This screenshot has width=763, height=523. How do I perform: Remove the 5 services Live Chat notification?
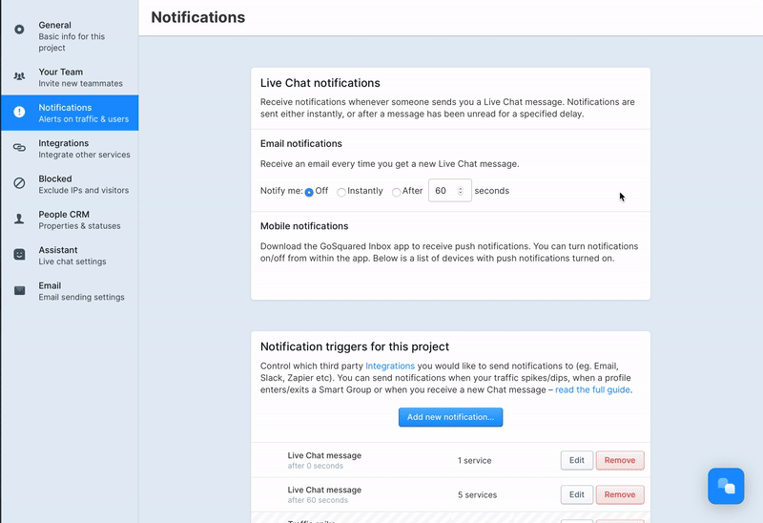tap(620, 494)
